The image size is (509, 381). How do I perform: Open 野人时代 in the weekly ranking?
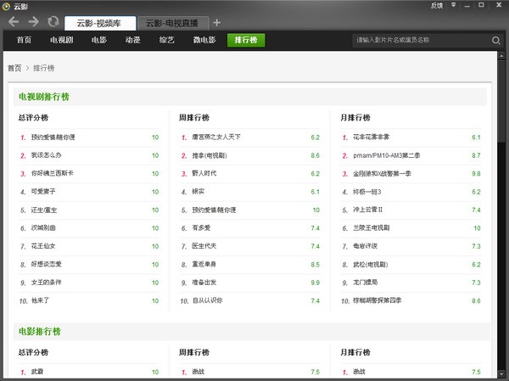pos(204,173)
